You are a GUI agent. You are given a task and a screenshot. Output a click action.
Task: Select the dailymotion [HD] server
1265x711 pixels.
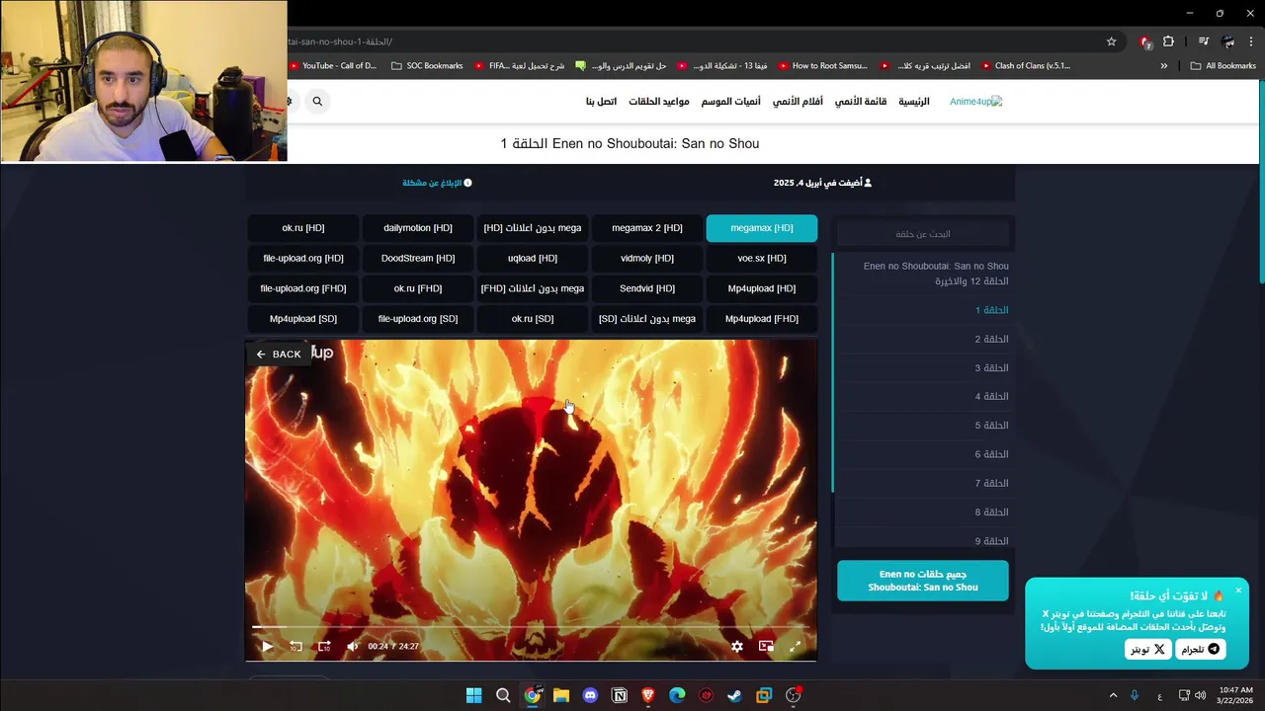tap(418, 228)
